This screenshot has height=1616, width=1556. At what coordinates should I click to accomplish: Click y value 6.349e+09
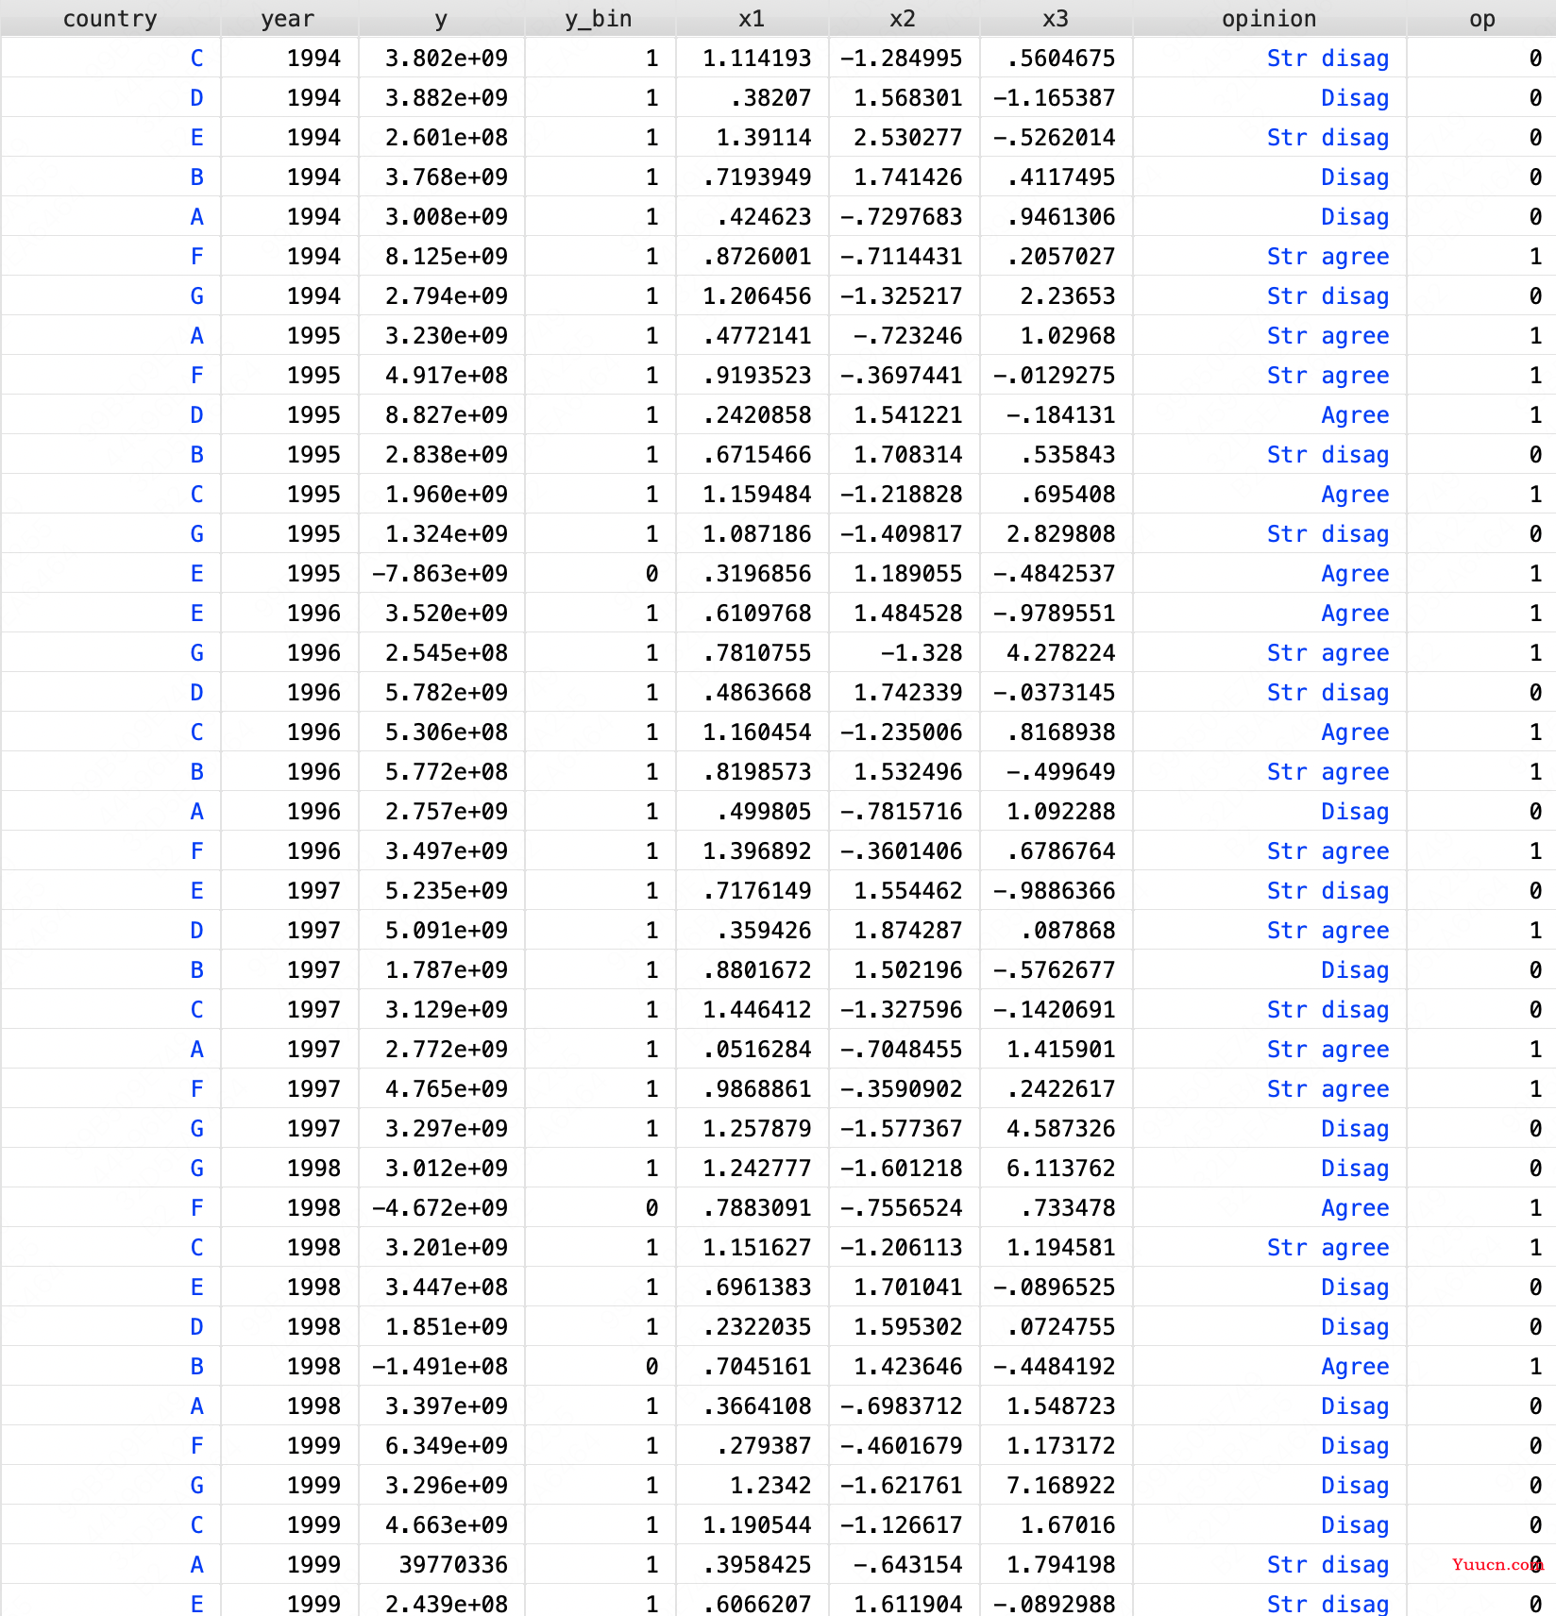[447, 1446]
